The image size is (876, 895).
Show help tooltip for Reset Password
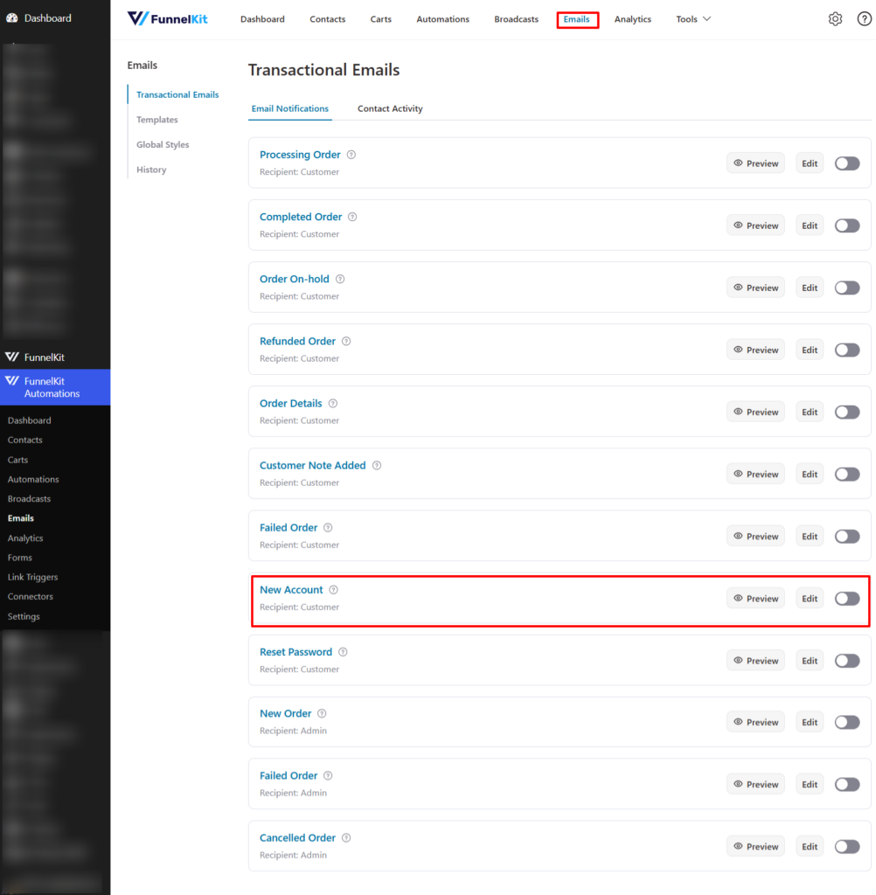coord(343,652)
